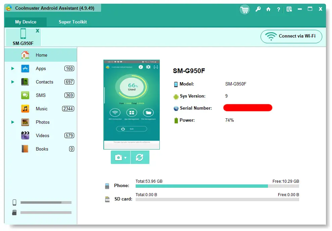
Task: Switch to My Device tab
Action: coord(26,22)
